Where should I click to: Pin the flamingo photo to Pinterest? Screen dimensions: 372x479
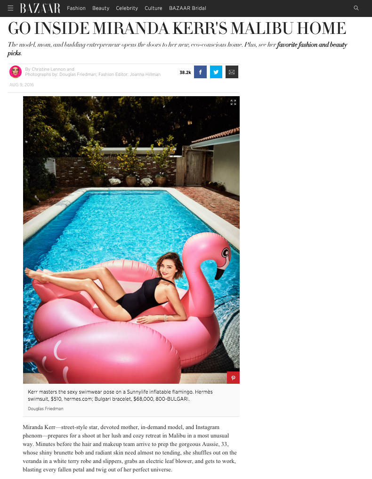(233, 378)
